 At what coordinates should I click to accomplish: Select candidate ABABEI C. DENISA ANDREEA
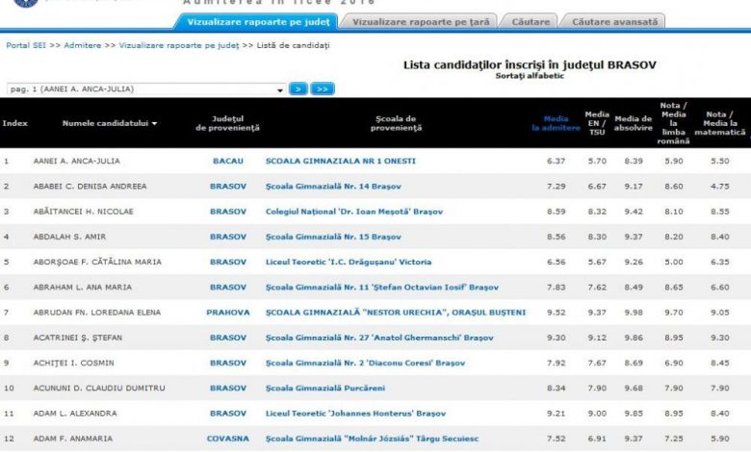pyautogui.click(x=91, y=187)
